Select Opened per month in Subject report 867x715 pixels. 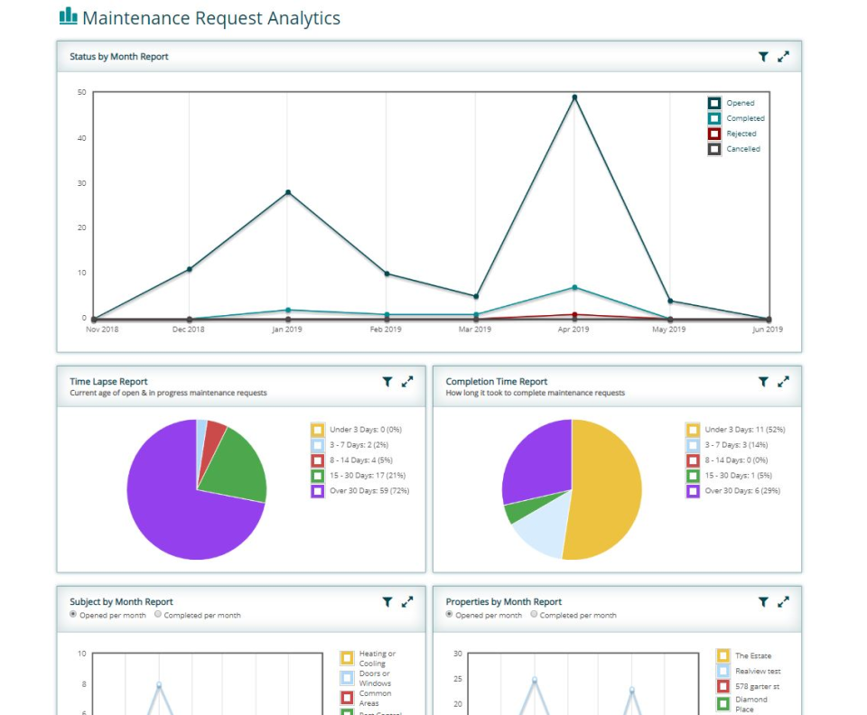72,615
